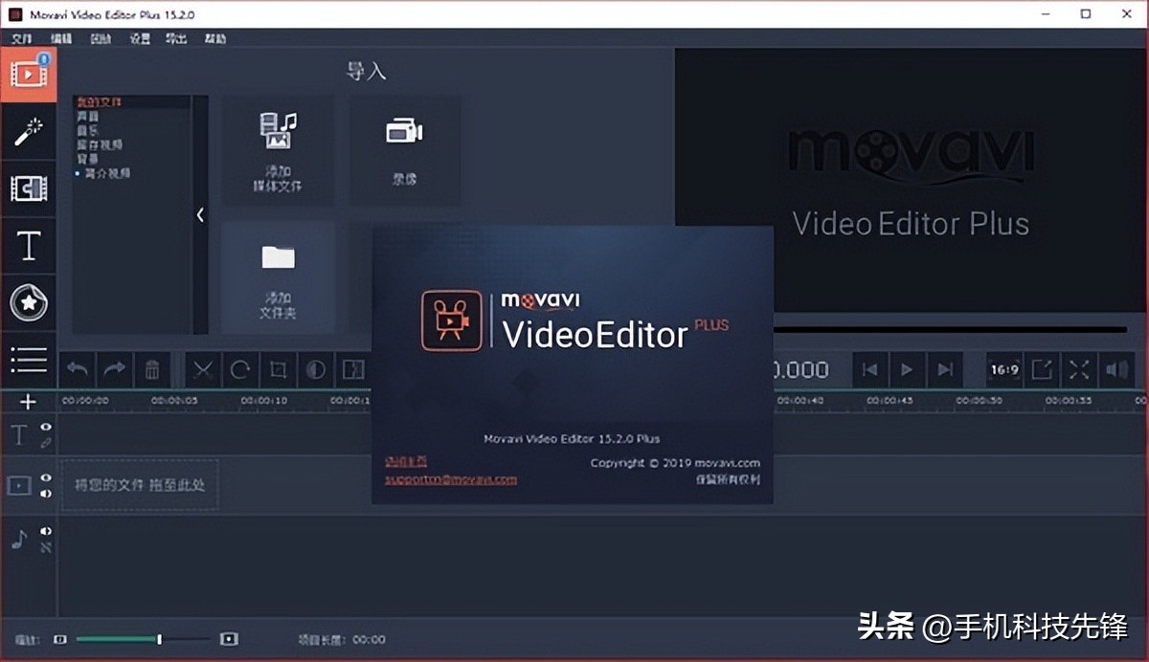Viewport: 1149px width, 662px height.
Task: Toggle the eye icon on the video track
Action: (45, 477)
